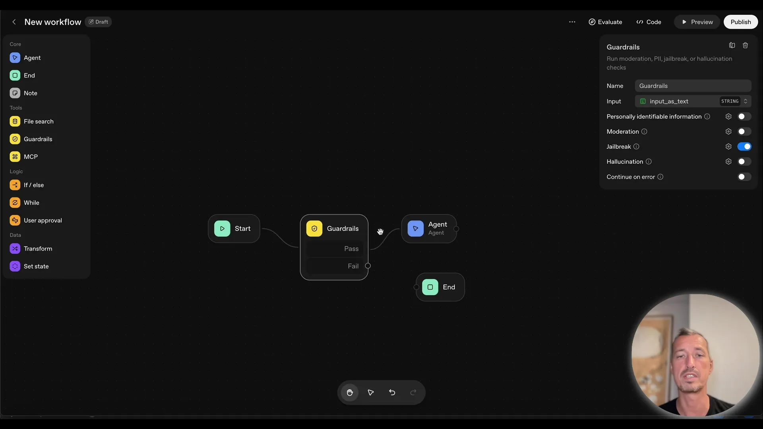Click the Preview button
Viewport: 763px width, 429px height.
coord(697,22)
